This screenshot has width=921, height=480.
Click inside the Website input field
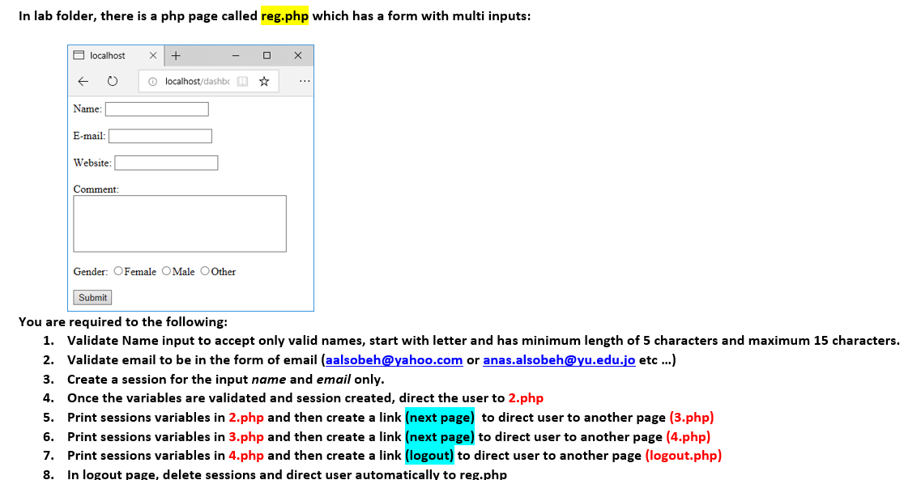pyautogui.click(x=166, y=162)
